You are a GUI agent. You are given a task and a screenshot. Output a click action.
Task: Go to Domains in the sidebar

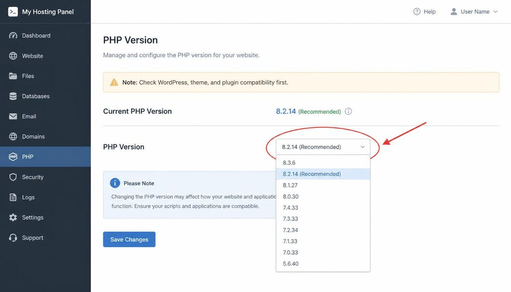click(45, 137)
